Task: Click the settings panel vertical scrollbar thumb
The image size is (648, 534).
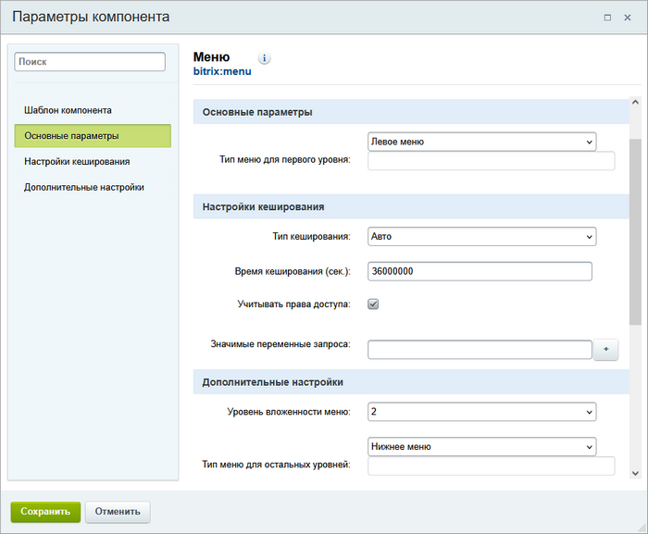Action: [x=635, y=231]
